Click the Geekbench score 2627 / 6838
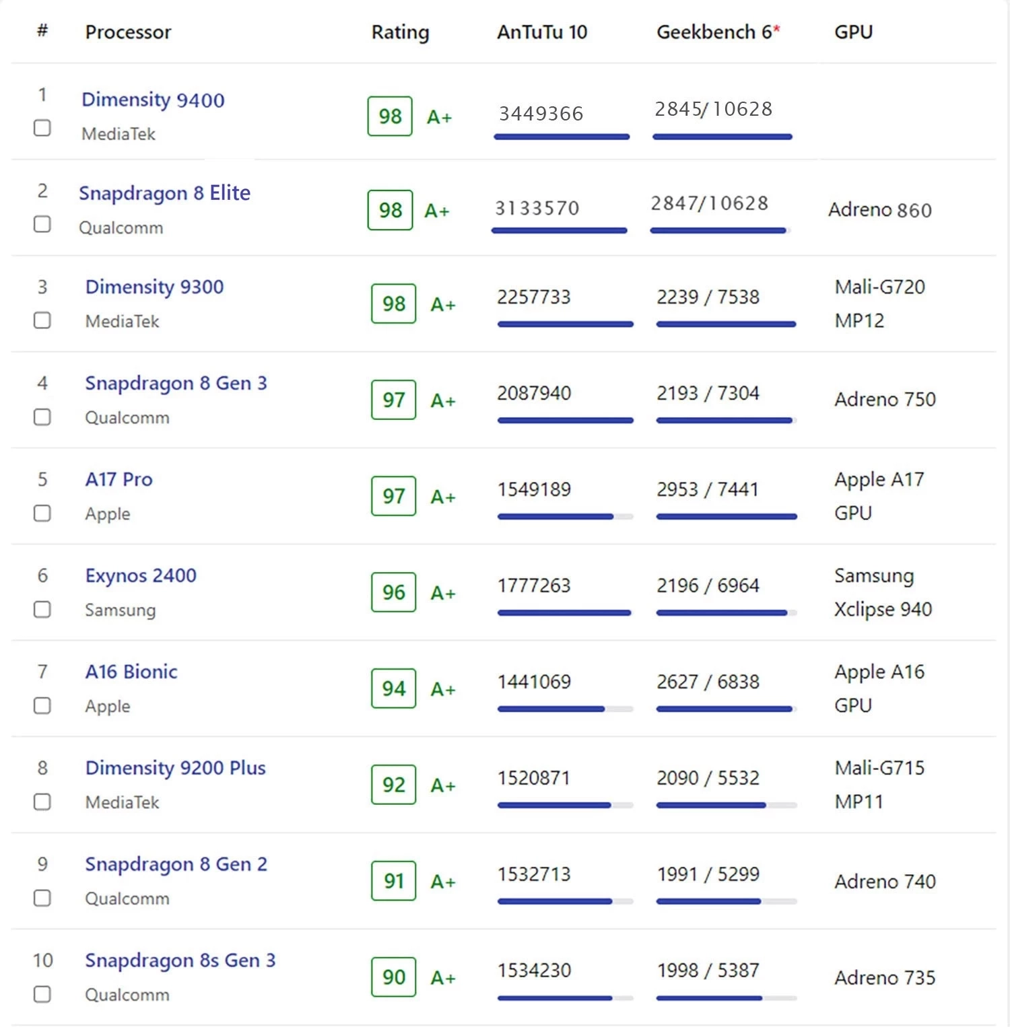Viewport: 1010px width, 1027px height. pyautogui.click(x=708, y=682)
